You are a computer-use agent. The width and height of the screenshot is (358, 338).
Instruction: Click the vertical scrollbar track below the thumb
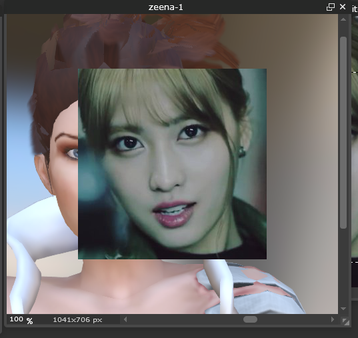coord(343,266)
